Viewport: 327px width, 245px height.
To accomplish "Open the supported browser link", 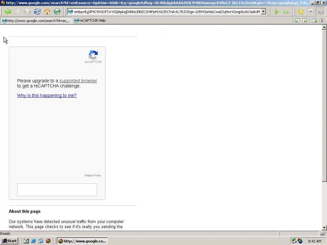I will 78,81.
